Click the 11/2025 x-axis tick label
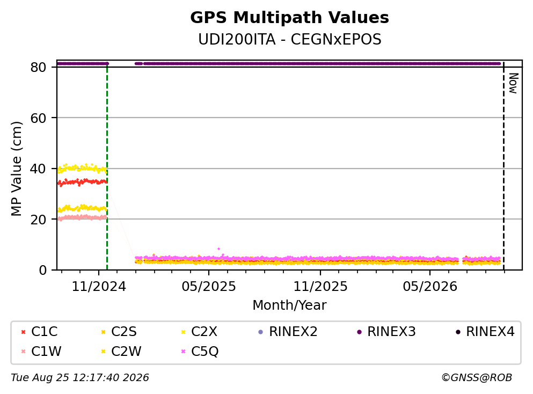The height and width of the screenshot is (394, 533). tap(320, 287)
